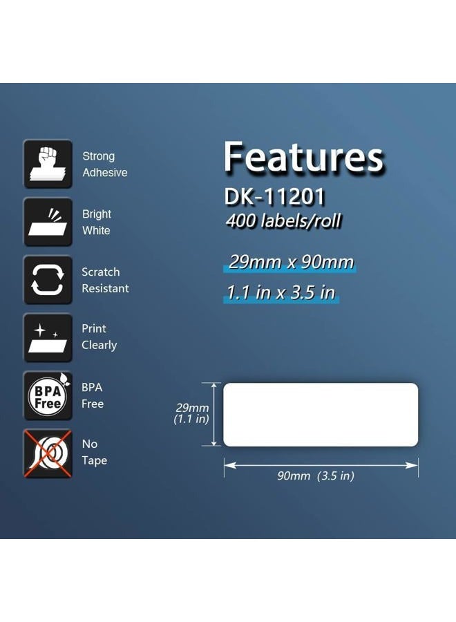
Task: Click the Features heading
Action: click(x=304, y=157)
